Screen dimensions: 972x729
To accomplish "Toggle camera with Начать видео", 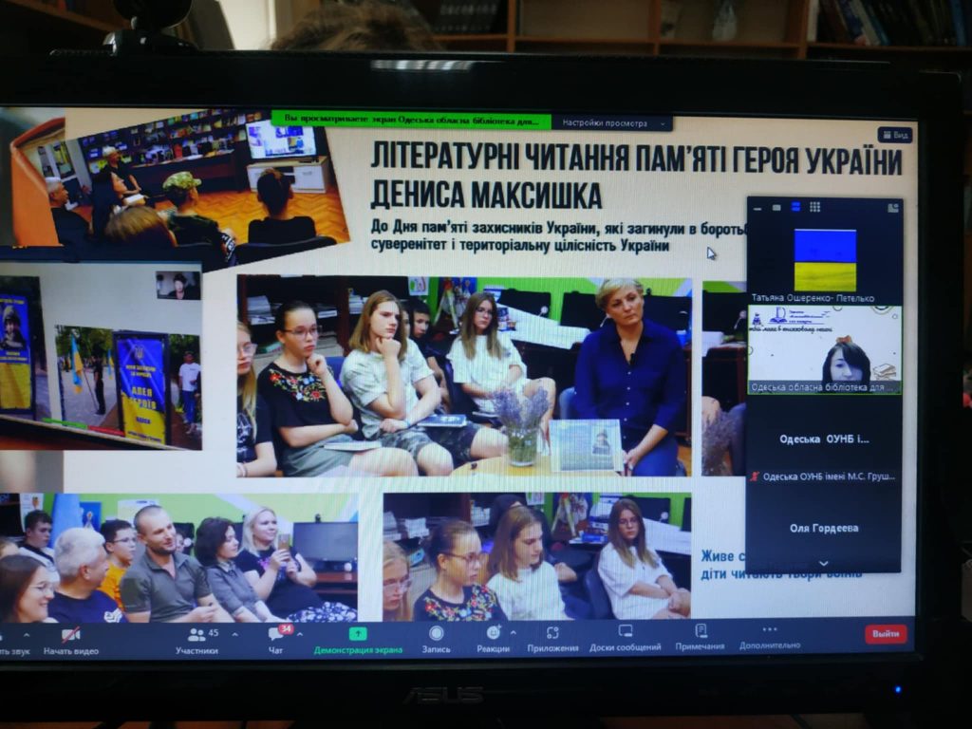I will pos(70,635).
